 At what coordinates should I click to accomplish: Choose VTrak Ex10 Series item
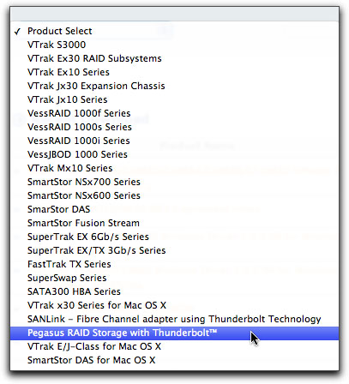click(x=174, y=72)
